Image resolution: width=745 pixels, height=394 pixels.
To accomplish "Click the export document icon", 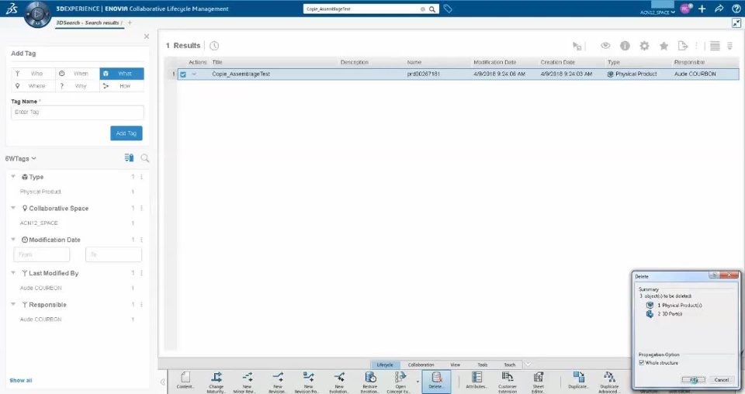I will tap(683, 46).
